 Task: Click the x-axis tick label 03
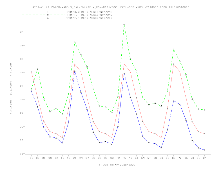pos(37,158)
